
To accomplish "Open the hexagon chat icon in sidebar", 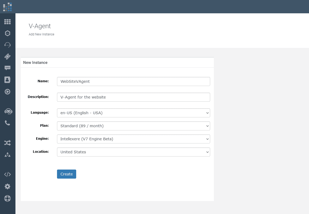I will (7, 33).
